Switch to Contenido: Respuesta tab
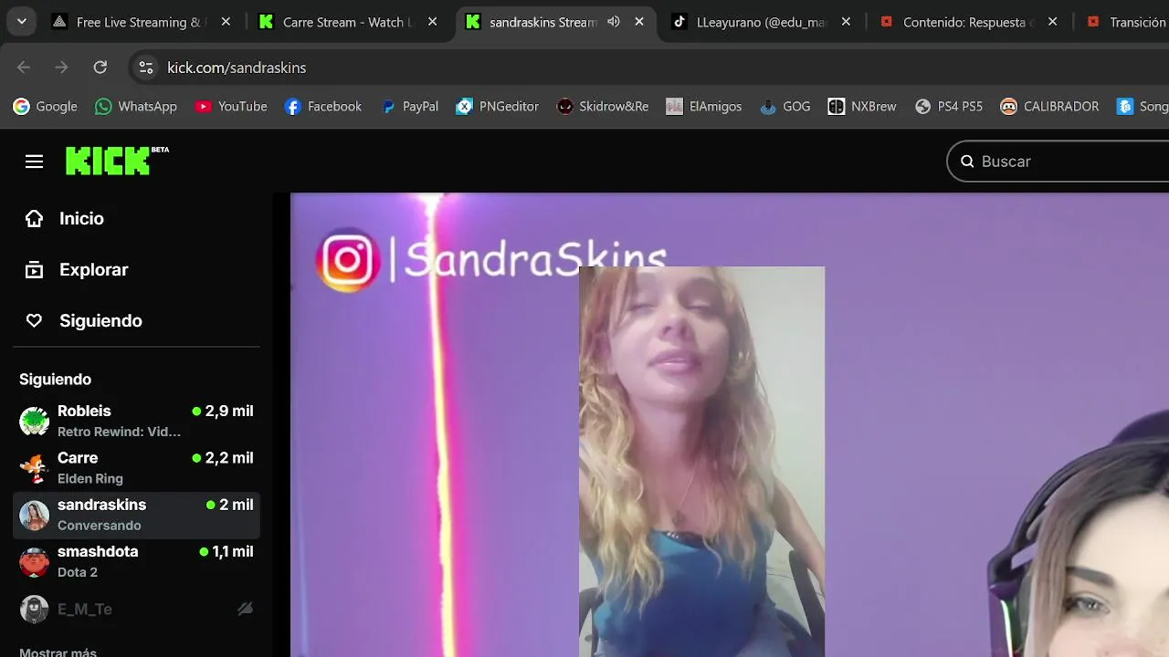 968,22
